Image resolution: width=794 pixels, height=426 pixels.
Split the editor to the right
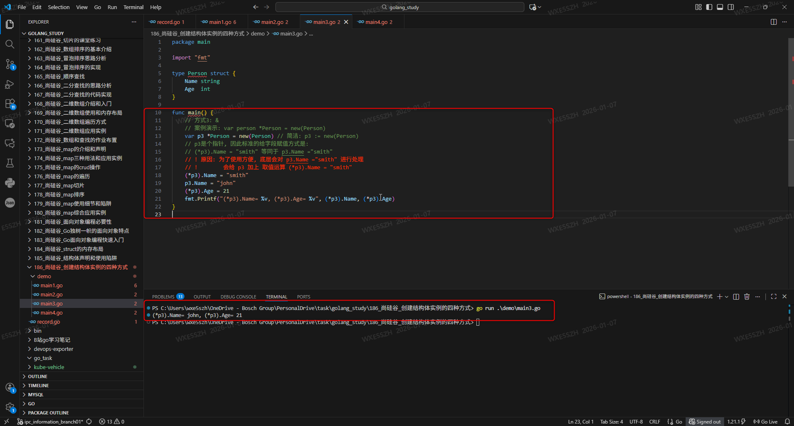pos(774,22)
